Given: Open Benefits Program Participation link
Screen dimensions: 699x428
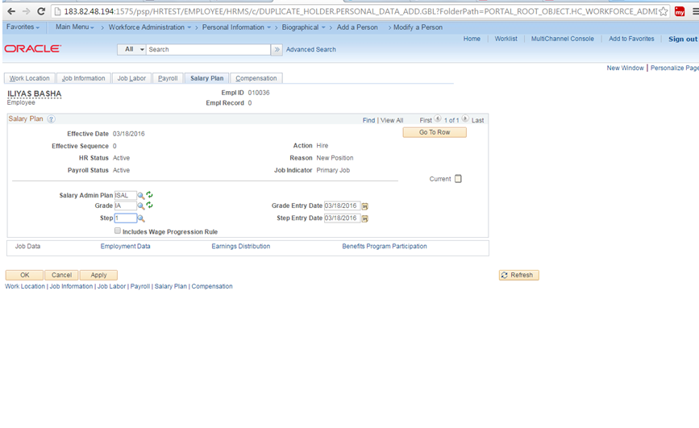Looking at the screenshot, I should pos(385,246).
